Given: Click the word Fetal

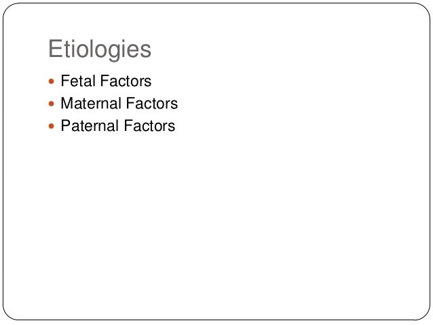Looking at the screenshot, I should (78, 81).
